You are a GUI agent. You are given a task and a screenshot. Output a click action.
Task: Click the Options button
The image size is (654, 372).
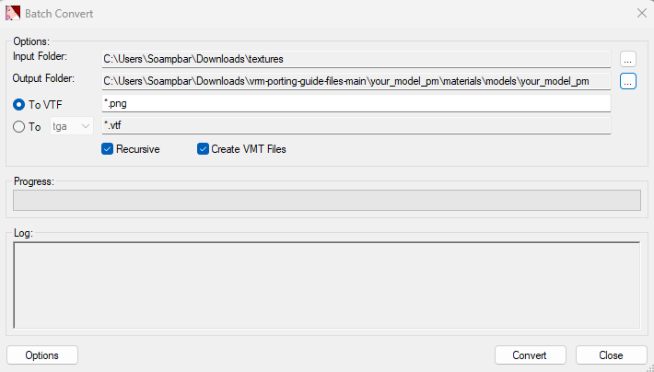click(x=42, y=355)
